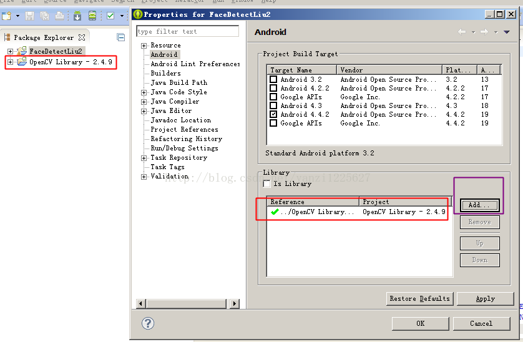523x342 pixels.
Task: Maximize the Properties dialog
Action: (500, 14)
